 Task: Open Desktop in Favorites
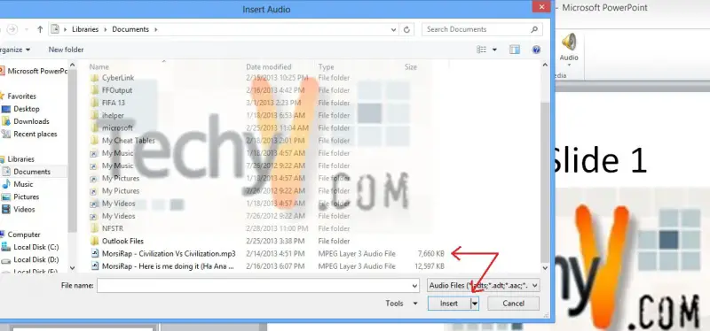pyautogui.click(x=27, y=109)
